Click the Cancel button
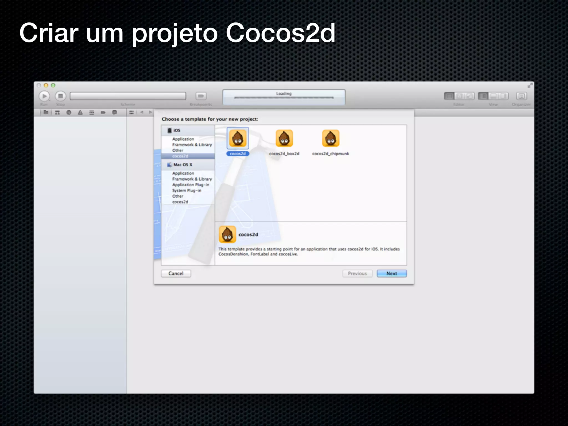Image resolution: width=568 pixels, height=426 pixels. click(x=176, y=273)
